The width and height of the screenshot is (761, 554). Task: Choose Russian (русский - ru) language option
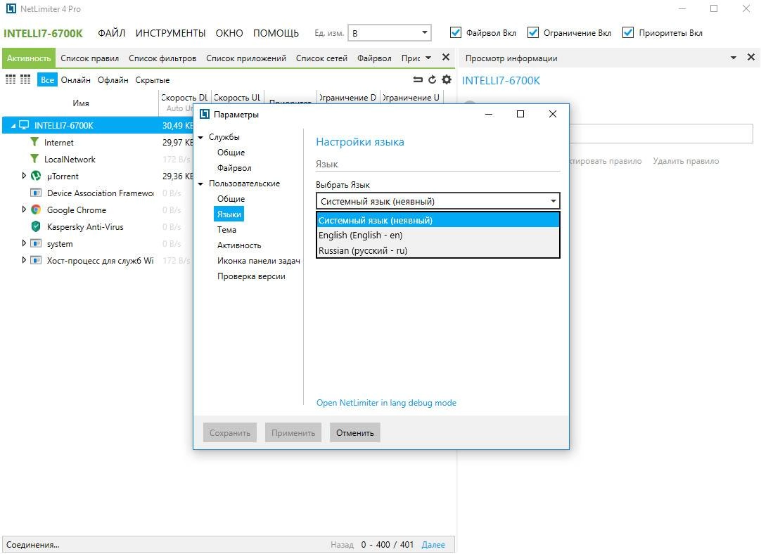(437, 250)
